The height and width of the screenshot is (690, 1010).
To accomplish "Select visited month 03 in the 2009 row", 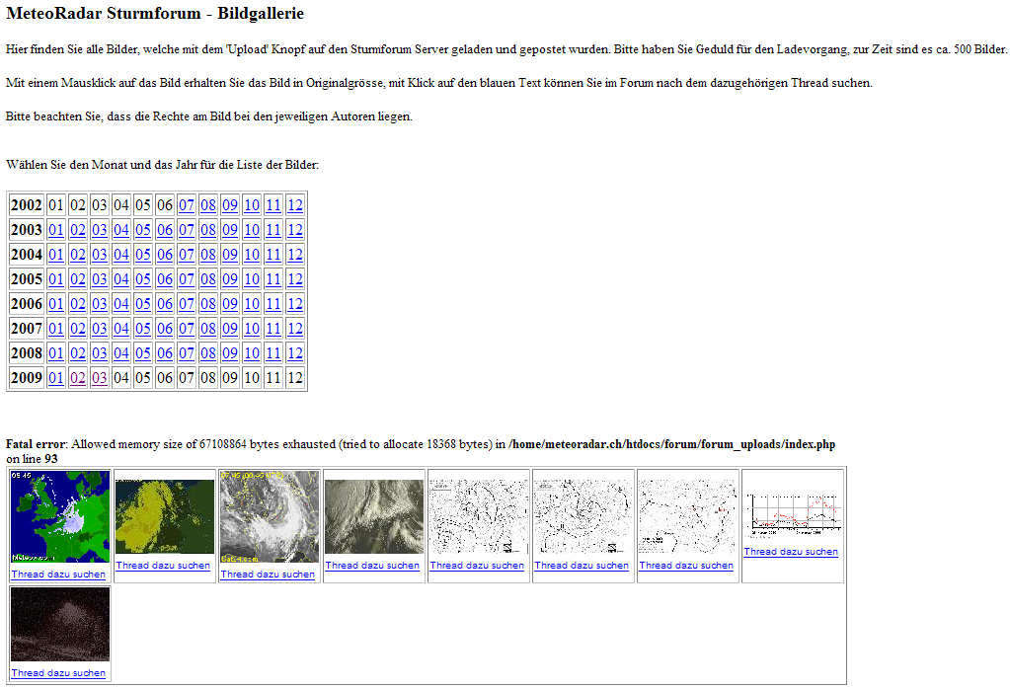I will click(99, 378).
